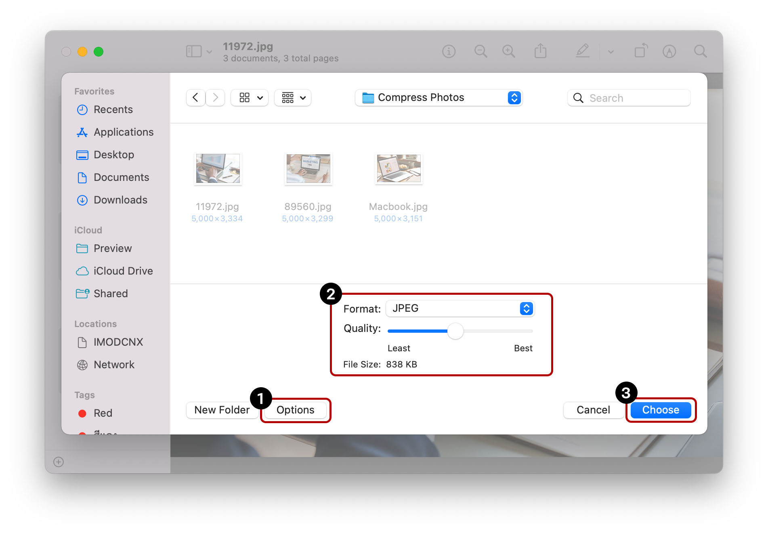Viewport: 768px width, 533px height.
Task: Select the Macbook.jpg thumbnail
Action: (399, 169)
